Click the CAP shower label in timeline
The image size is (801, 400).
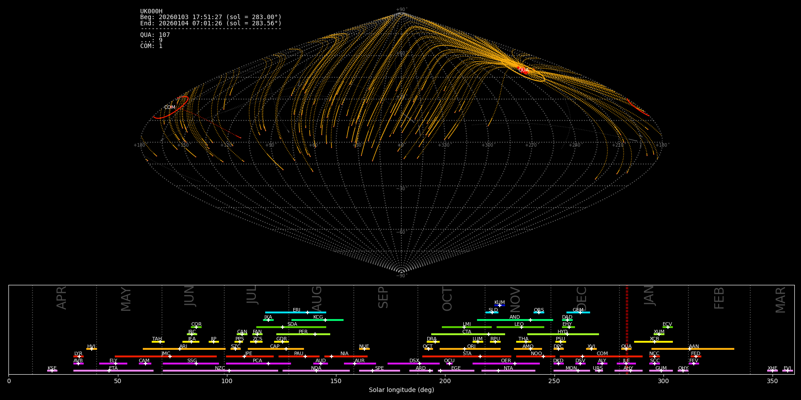tap(275, 346)
